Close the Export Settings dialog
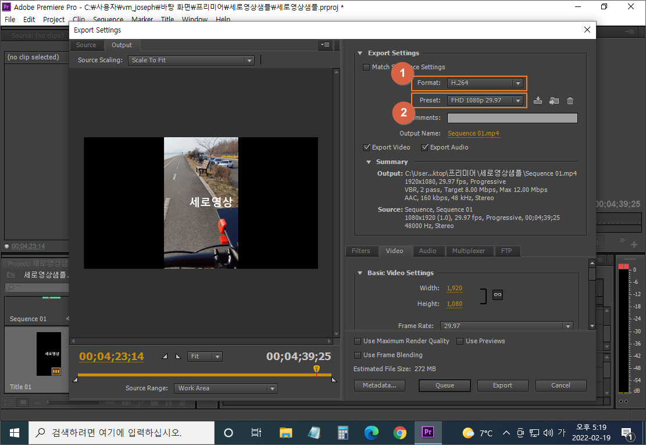The width and height of the screenshot is (646, 445). [587, 30]
